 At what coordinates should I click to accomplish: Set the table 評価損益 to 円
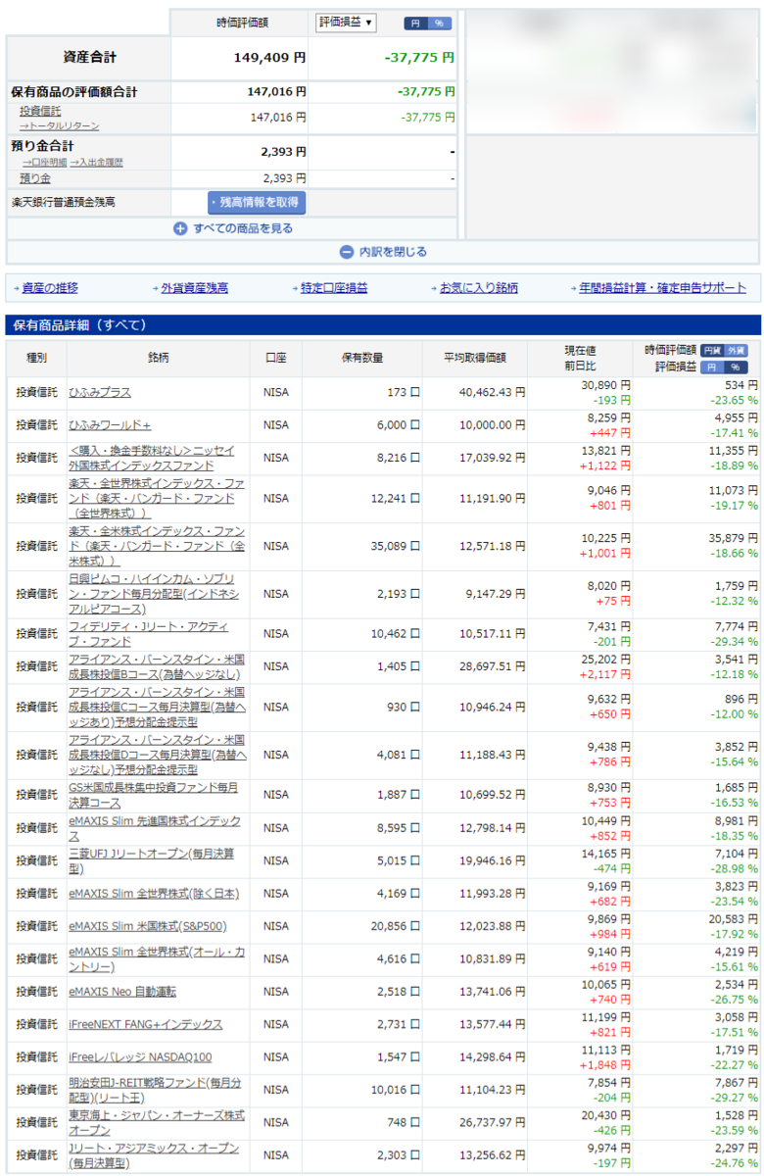pyautogui.click(x=712, y=367)
